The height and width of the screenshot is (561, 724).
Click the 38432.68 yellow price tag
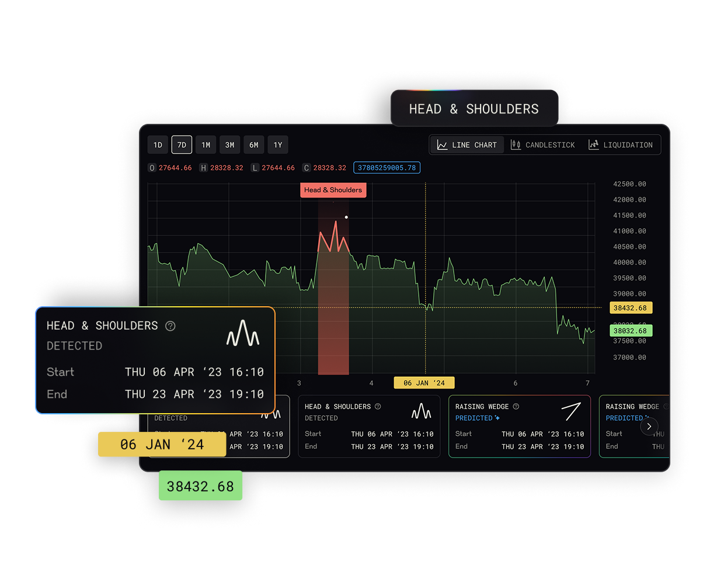631,308
